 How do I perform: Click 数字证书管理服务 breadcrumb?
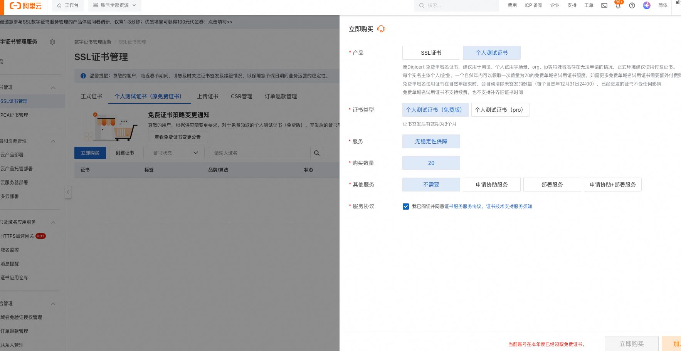coord(93,42)
